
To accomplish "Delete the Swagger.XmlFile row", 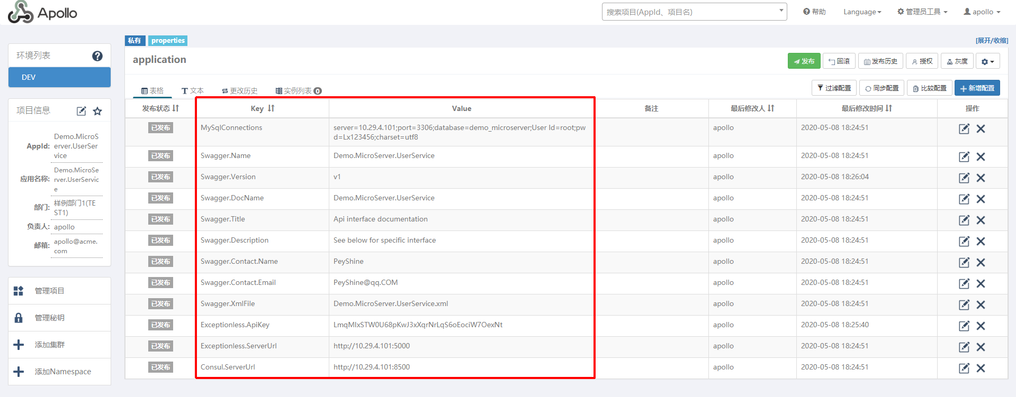I will [981, 304].
